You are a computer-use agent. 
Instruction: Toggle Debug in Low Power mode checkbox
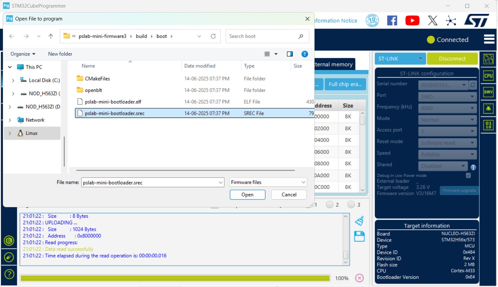coord(468,175)
